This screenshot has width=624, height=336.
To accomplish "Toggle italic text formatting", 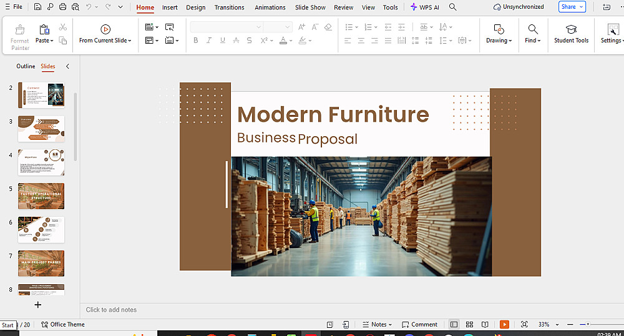I will tap(209, 41).
